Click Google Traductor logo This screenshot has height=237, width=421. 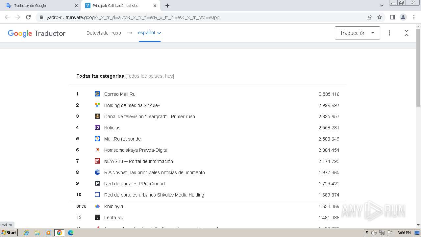37,33
